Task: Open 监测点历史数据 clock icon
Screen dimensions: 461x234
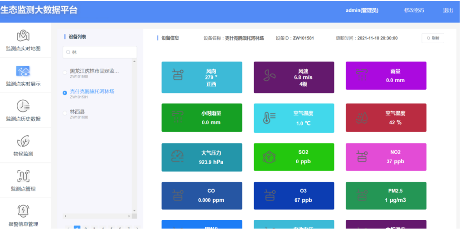Action: coord(23,106)
